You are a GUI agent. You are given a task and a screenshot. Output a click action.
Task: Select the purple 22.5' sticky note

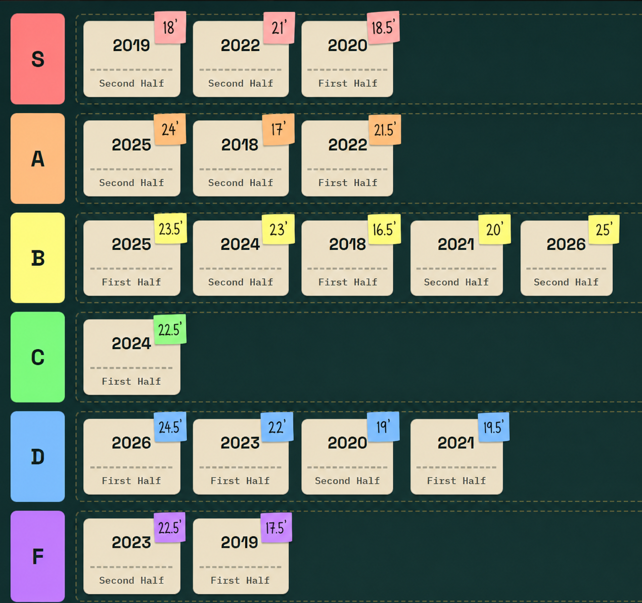[x=170, y=527]
